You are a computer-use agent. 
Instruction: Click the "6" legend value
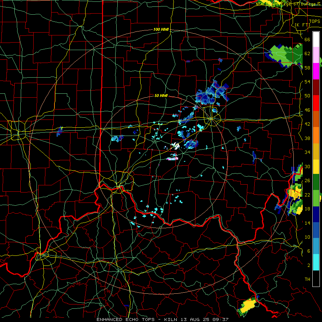(309, 251)
